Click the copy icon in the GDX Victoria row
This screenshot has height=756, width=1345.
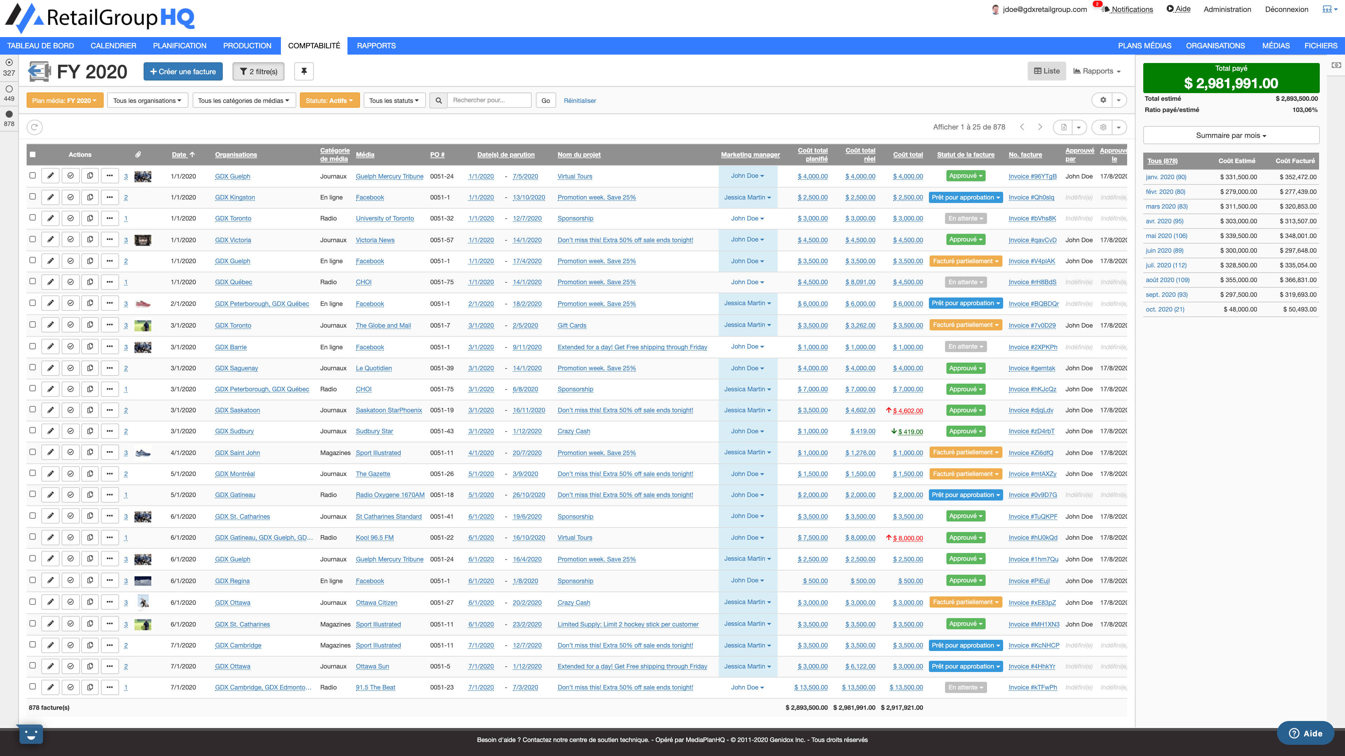[90, 239]
